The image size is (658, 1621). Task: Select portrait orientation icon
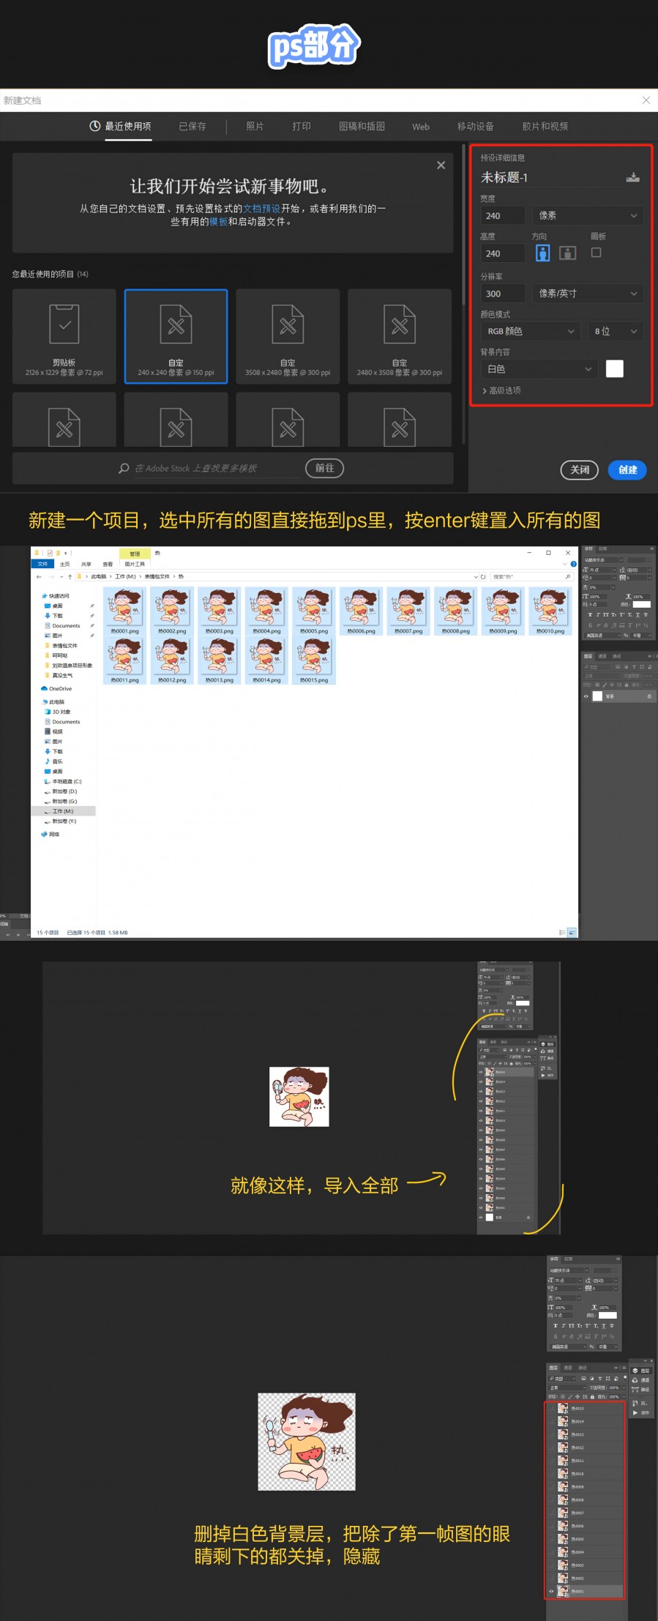[542, 253]
